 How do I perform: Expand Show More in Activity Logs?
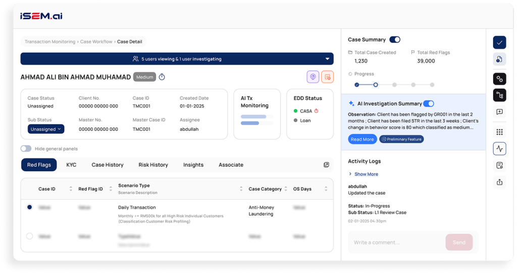pyautogui.click(x=366, y=174)
